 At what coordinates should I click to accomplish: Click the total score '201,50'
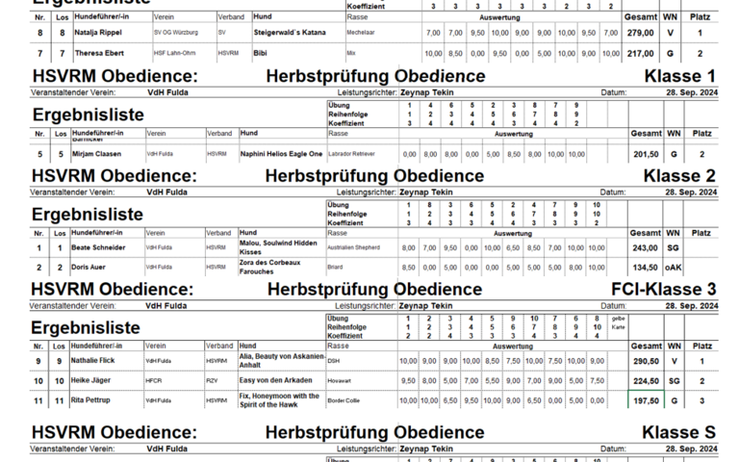646,155
